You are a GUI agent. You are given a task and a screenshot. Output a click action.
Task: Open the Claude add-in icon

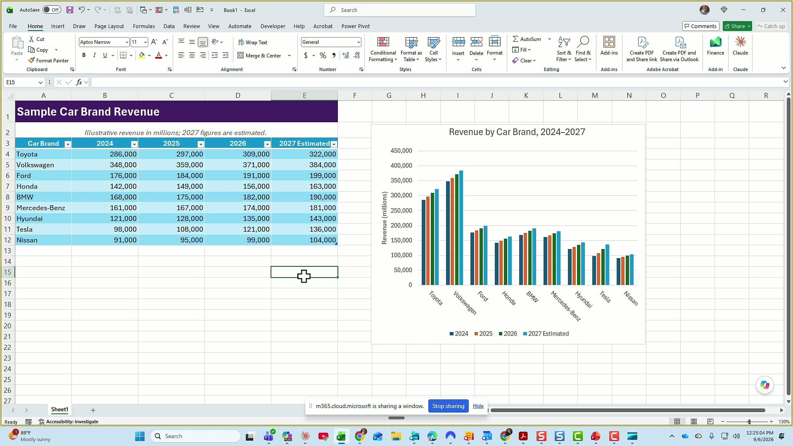pos(740,42)
